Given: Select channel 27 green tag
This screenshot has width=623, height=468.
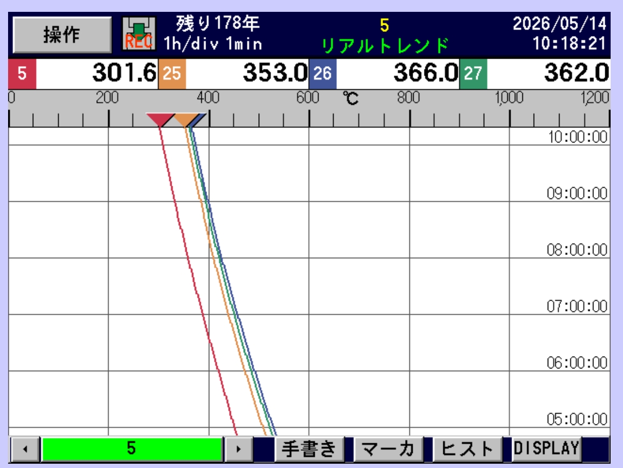Looking at the screenshot, I should tap(473, 74).
